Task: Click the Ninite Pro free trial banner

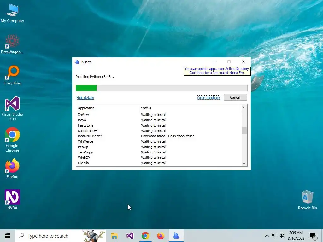Action: [x=217, y=71]
